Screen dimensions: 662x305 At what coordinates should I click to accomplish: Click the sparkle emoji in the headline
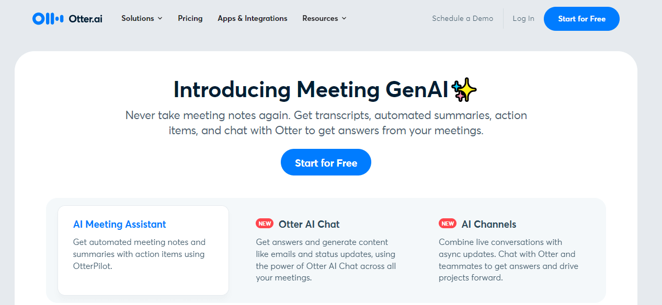tap(464, 89)
